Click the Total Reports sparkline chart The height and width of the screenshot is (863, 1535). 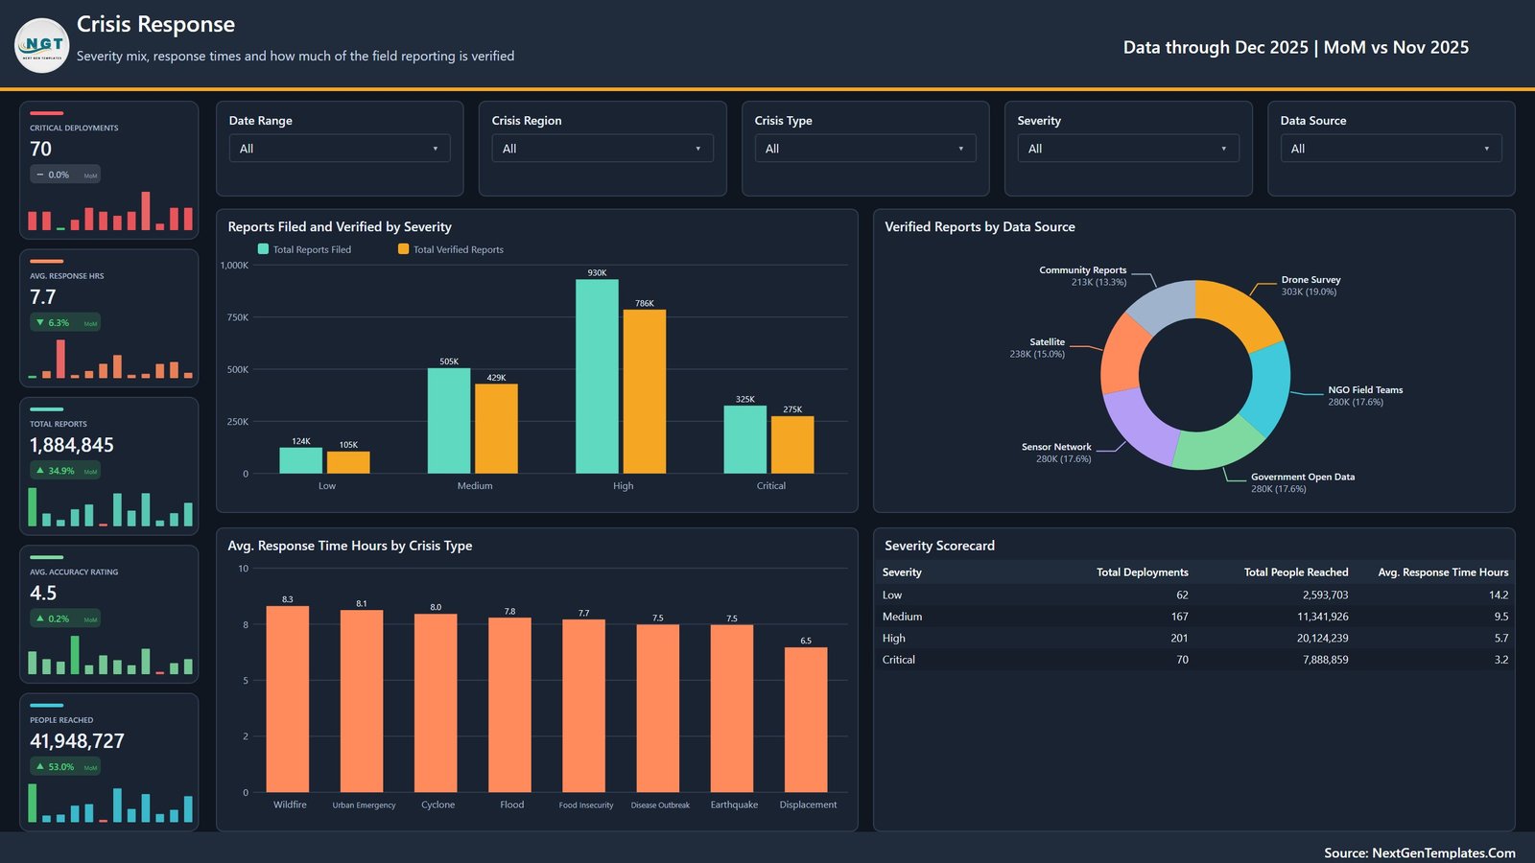click(110, 507)
